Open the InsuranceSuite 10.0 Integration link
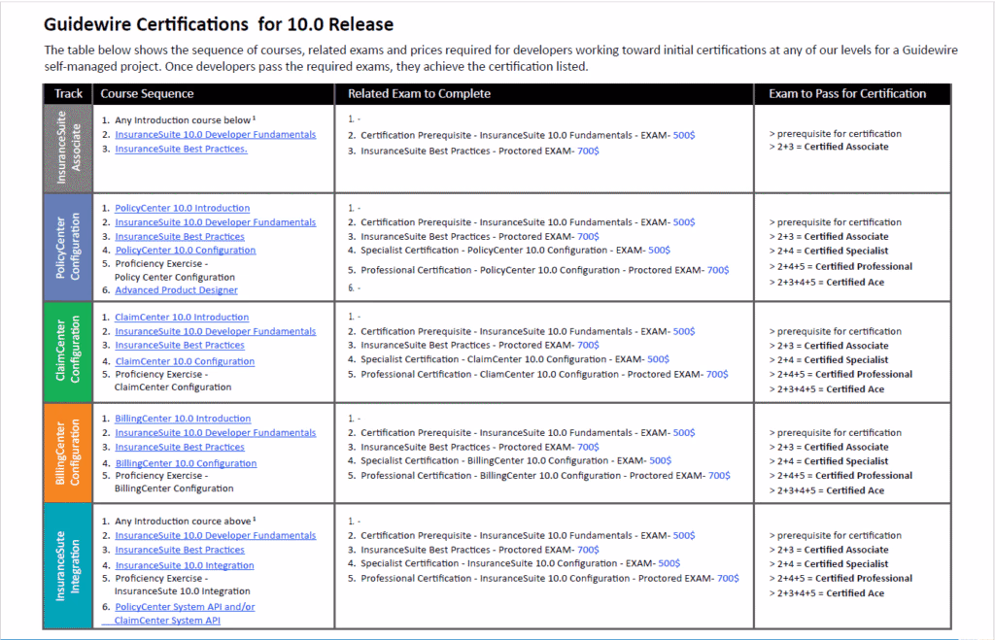 click(185, 565)
